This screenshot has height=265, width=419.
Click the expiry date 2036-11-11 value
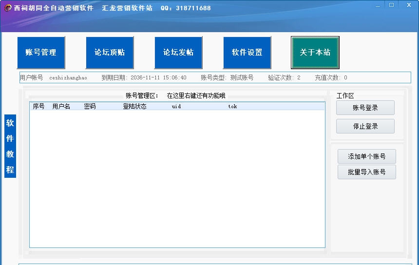point(158,78)
